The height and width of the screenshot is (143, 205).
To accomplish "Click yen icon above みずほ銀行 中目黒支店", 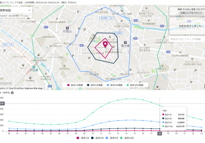I will click(46, 74).
